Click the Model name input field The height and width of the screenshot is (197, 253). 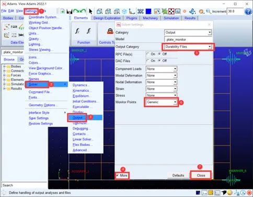click(188, 40)
